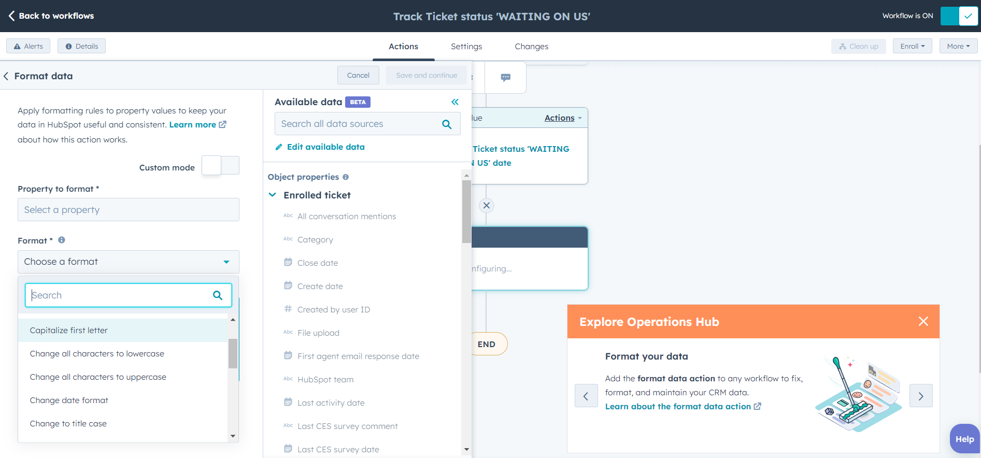Switch to the Actions tab
This screenshot has width=981, height=458.
pyautogui.click(x=403, y=46)
